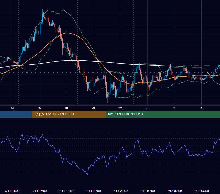The height and width of the screenshot is (194, 220).
Task: Click hour label 20 on price chart axis
Action: point(93,108)
